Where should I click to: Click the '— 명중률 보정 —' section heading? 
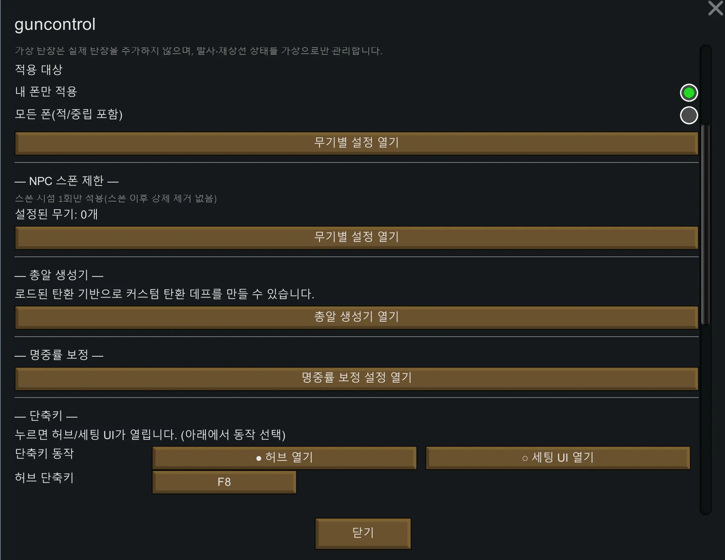[59, 355]
